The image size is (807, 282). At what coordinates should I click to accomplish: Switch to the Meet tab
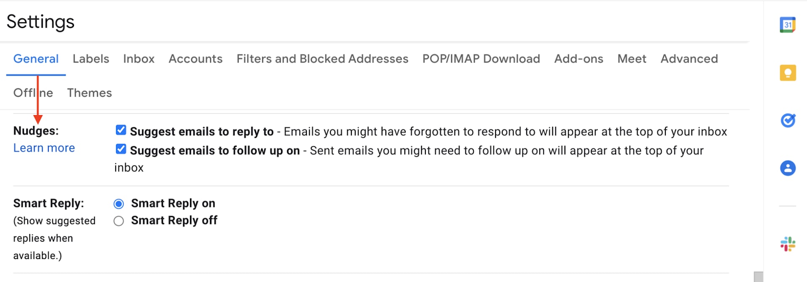631,59
